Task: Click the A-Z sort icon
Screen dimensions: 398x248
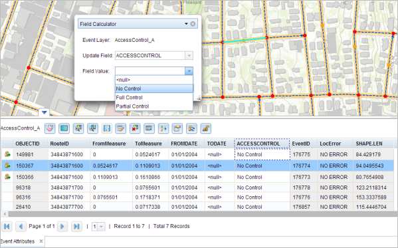Action: [163, 128]
